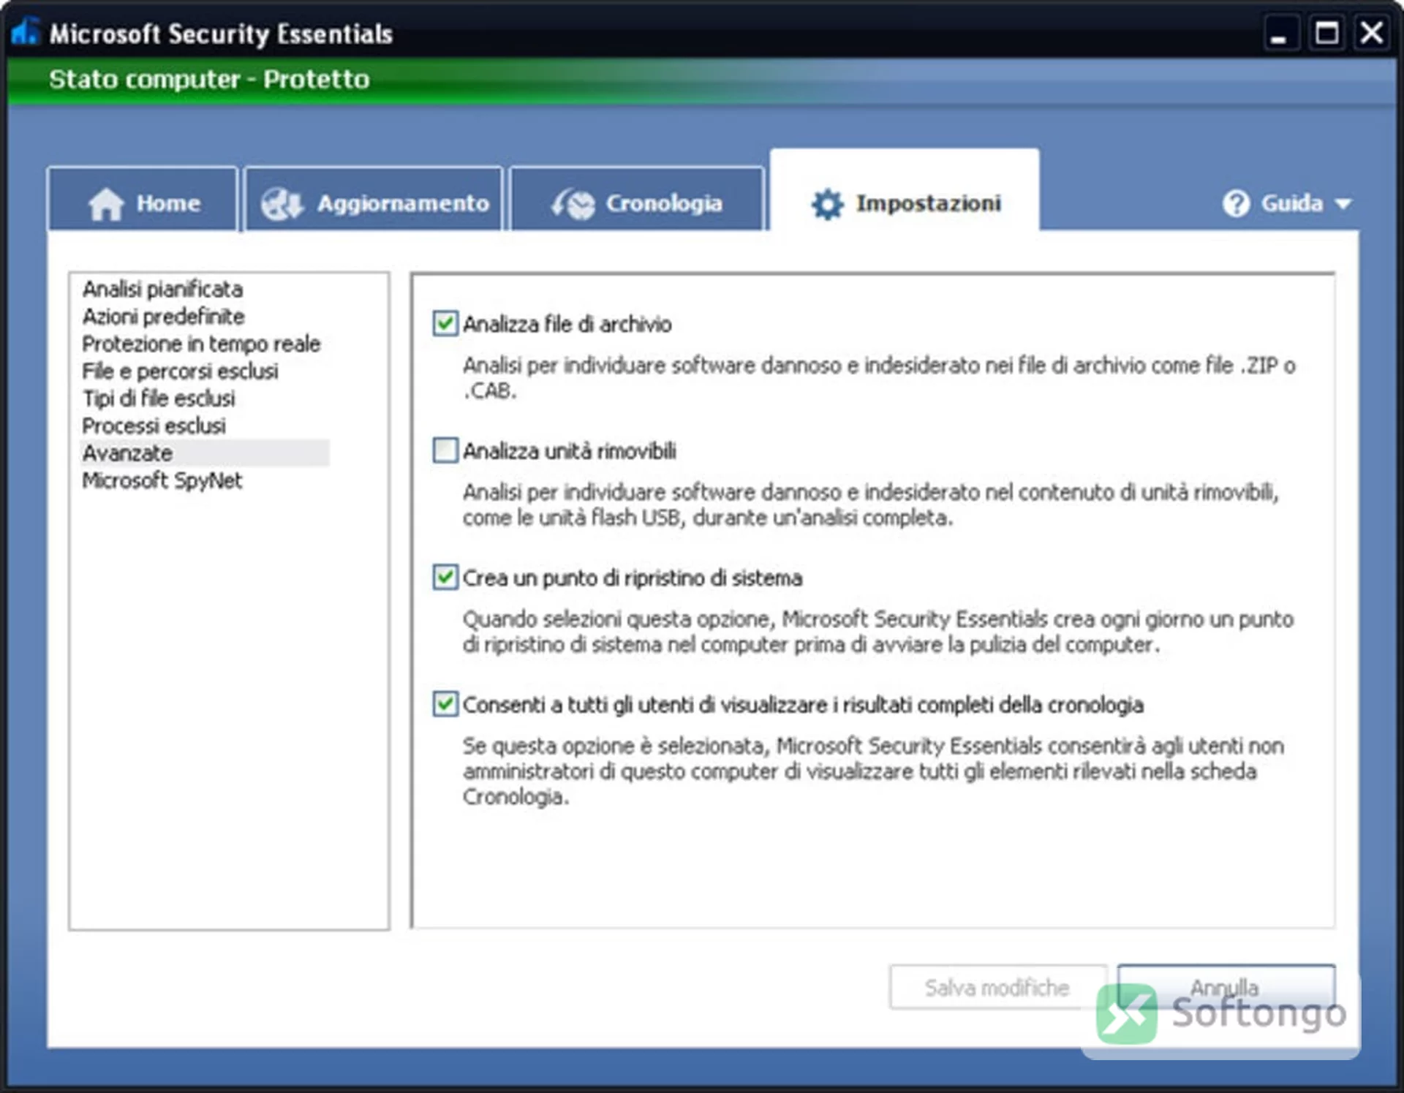Click the Cronologia history icon
This screenshot has width=1404, height=1093.
(573, 204)
